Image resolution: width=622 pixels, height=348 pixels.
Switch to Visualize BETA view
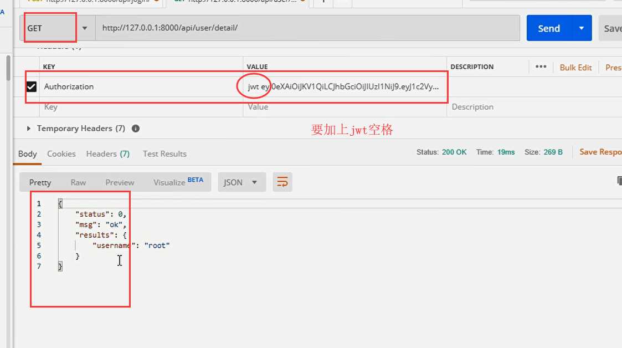click(x=178, y=182)
